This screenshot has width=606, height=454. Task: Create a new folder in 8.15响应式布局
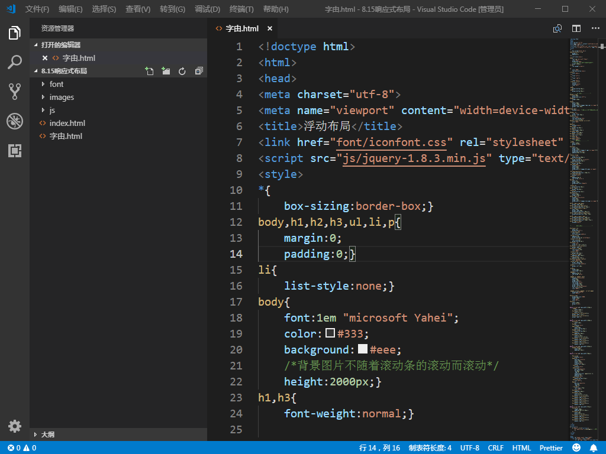166,71
